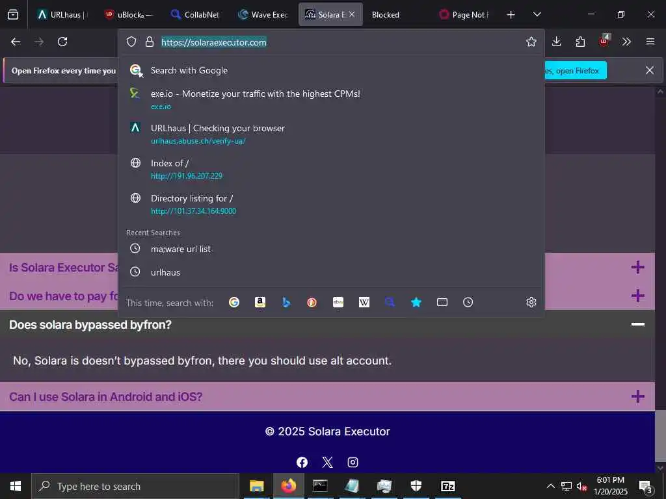666x499 pixels.
Task: Close the Solara E tab
Action: click(x=352, y=14)
